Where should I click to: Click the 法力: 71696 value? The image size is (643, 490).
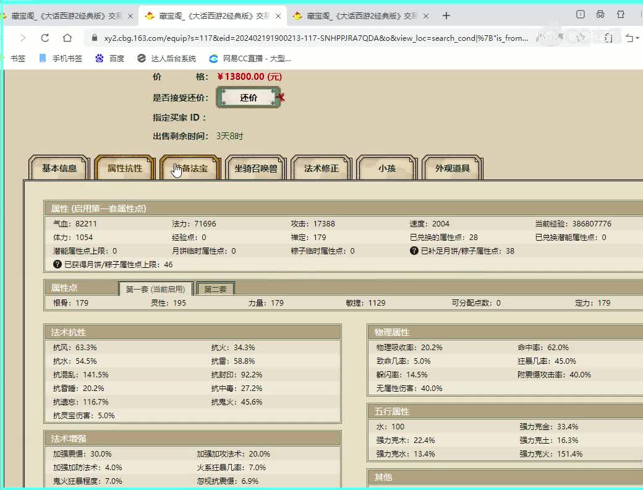194,224
